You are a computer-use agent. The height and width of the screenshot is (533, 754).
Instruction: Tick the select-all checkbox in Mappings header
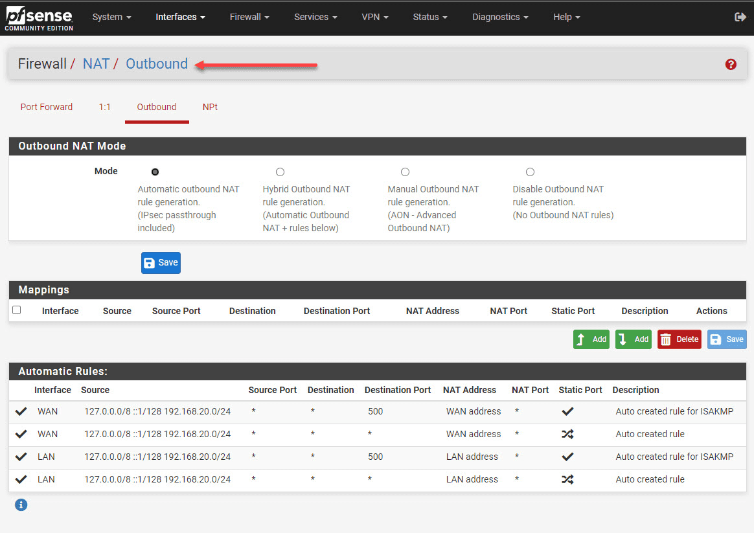(17, 310)
